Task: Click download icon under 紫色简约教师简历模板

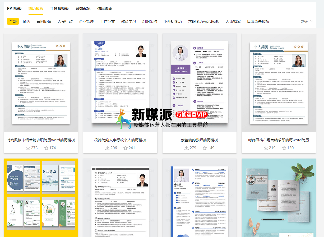Action: point(186,148)
